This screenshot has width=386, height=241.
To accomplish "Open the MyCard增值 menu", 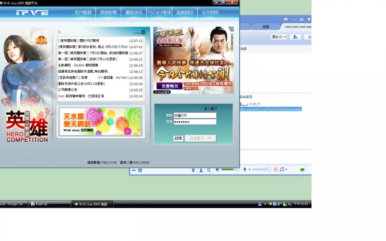I will [159, 12].
